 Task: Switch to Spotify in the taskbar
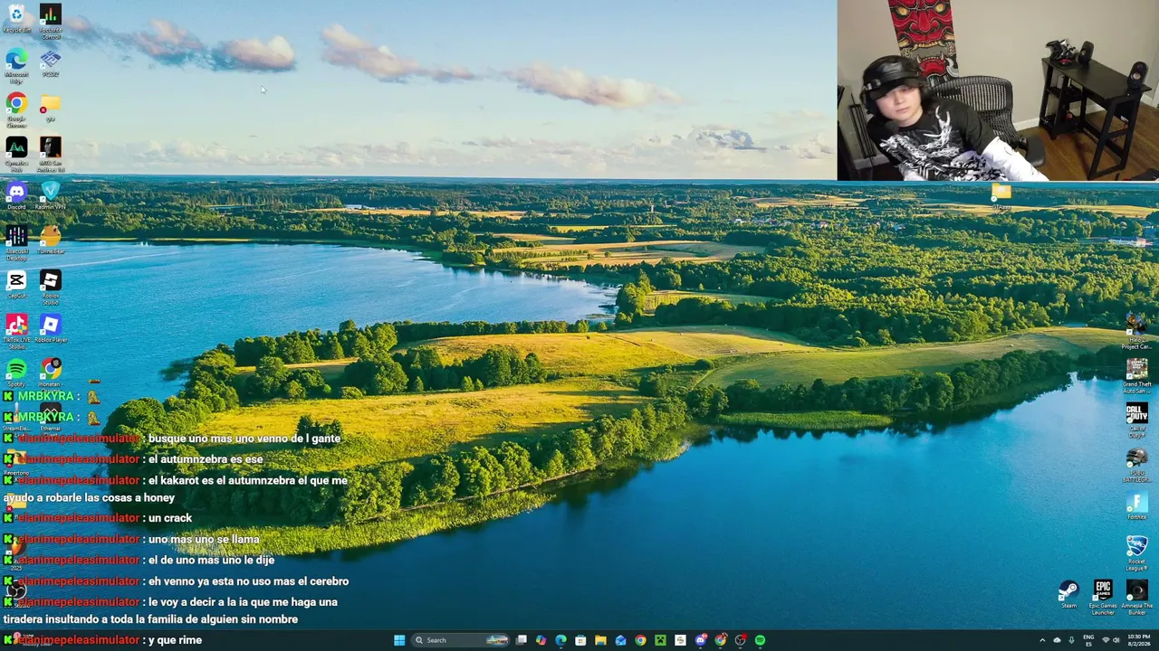point(760,640)
